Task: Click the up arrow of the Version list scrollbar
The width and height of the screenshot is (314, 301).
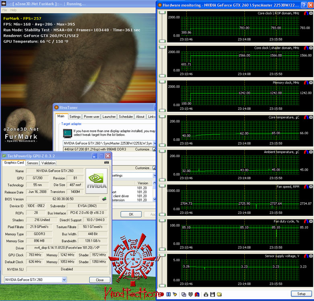Action: pyautogui.click(x=154, y=183)
